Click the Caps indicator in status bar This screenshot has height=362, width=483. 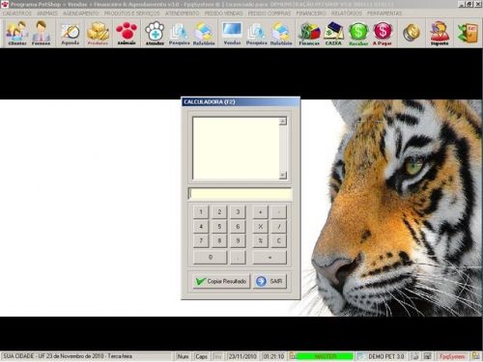[202, 356]
